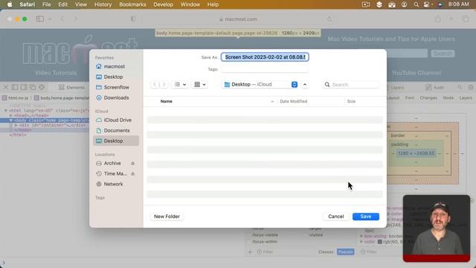This screenshot has width=476, height=268.
Task: Reload page in Safari toolbar
Action: pyautogui.click(x=329, y=19)
